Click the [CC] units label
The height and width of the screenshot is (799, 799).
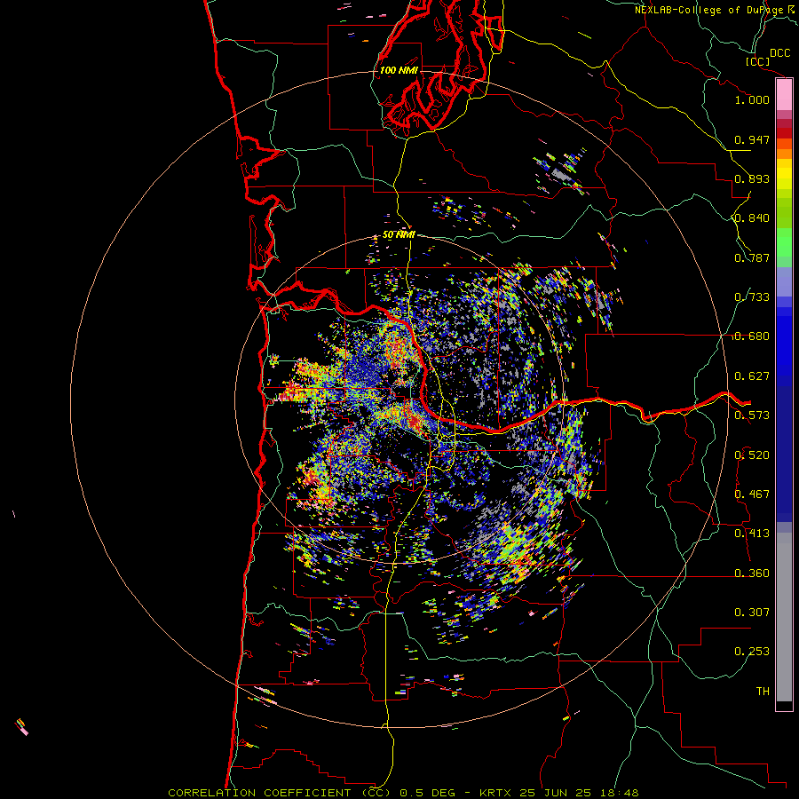757,61
